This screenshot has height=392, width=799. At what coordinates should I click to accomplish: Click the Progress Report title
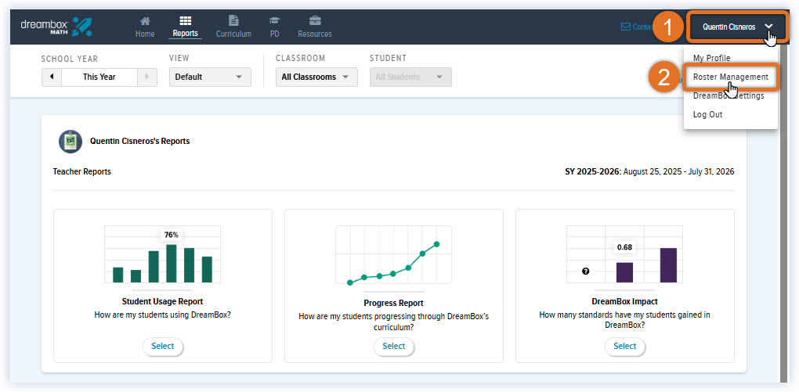(x=393, y=303)
